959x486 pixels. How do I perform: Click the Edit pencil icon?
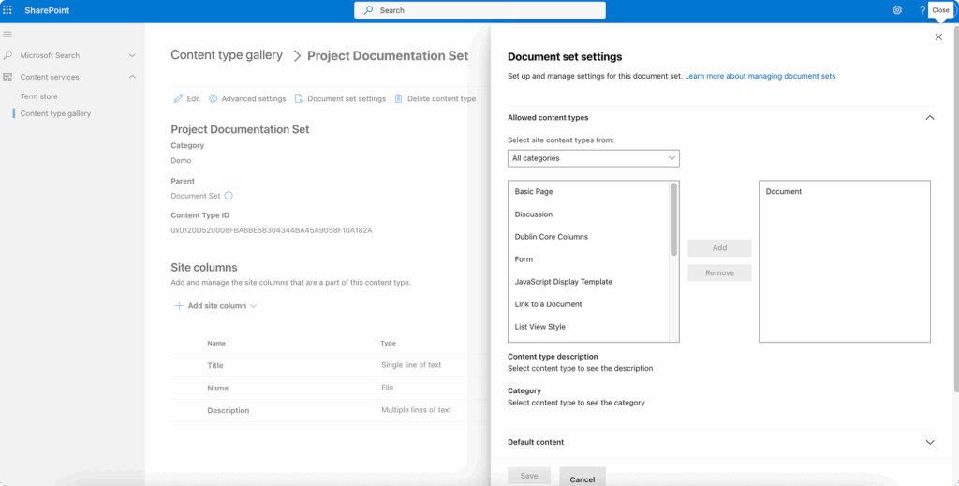[x=179, y=98]
